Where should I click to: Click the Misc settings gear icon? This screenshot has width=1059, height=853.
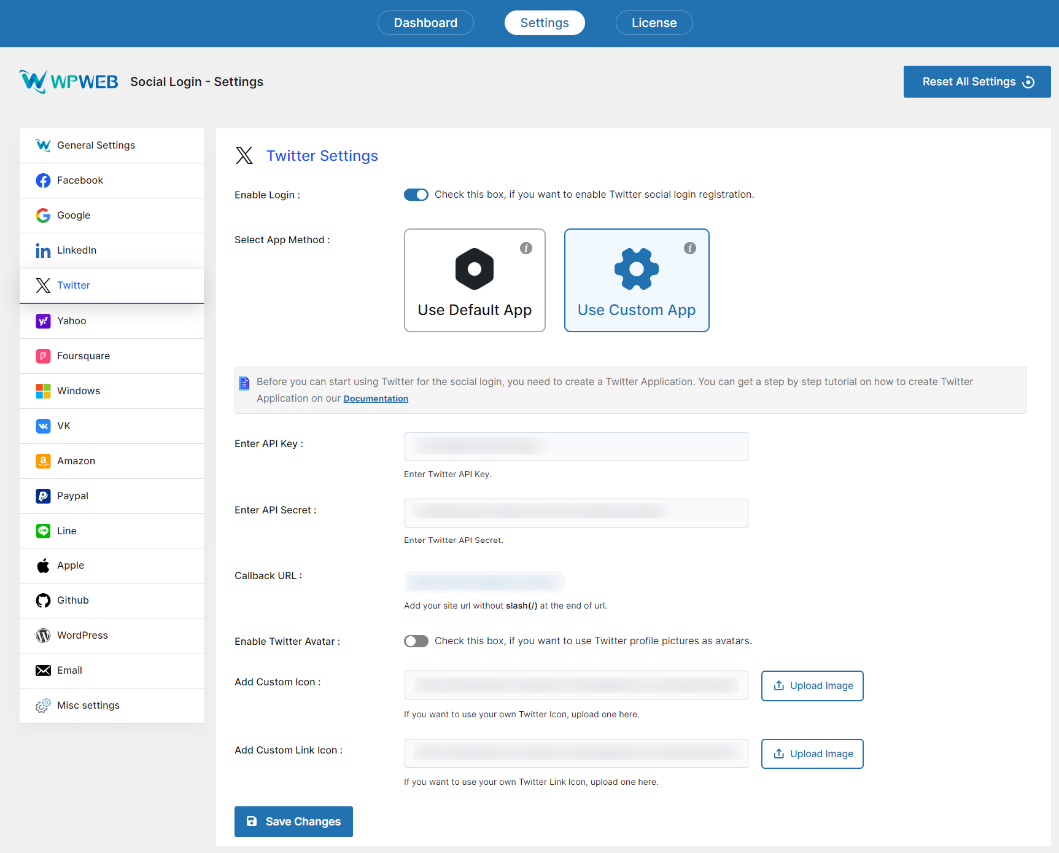[43, 706]
